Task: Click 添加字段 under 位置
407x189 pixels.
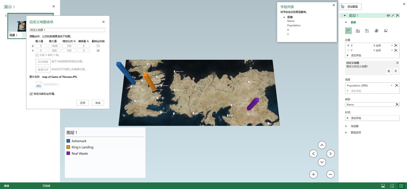Action: 356,55
